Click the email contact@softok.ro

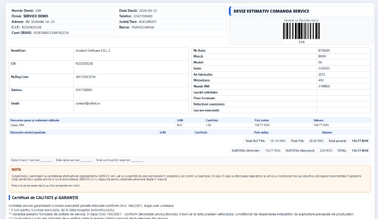[x=88, y=104]
